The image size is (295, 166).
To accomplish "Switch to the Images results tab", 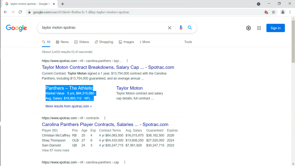I will (126, 42).
